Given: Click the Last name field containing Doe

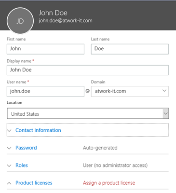Looking at the screenshot, I should pyautogui.click(x=130, y=49).
